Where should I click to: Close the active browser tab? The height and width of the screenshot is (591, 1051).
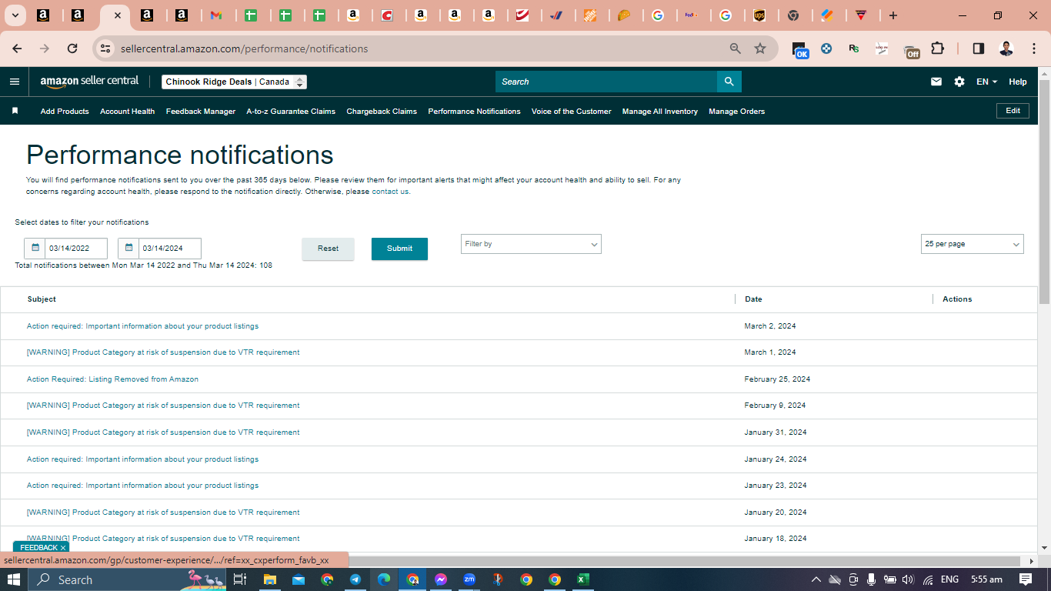(116, 15)
